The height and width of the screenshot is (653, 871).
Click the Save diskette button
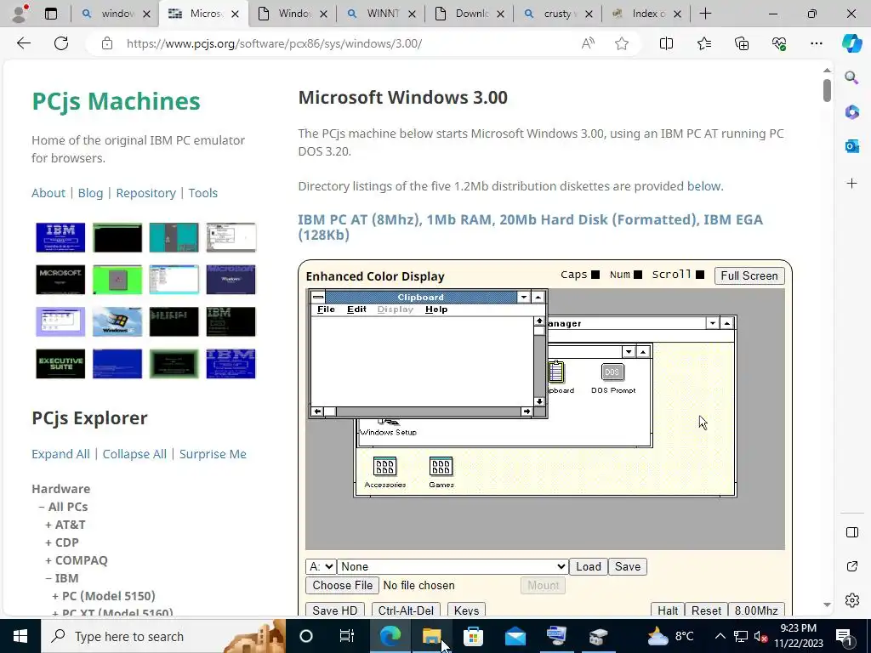628,566
